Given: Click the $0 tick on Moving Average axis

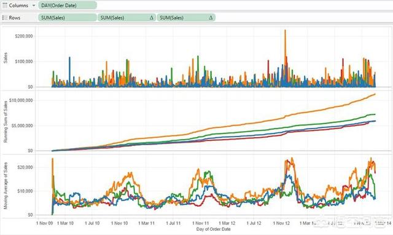Looking at the screenshot, I should tap(30, 215).
